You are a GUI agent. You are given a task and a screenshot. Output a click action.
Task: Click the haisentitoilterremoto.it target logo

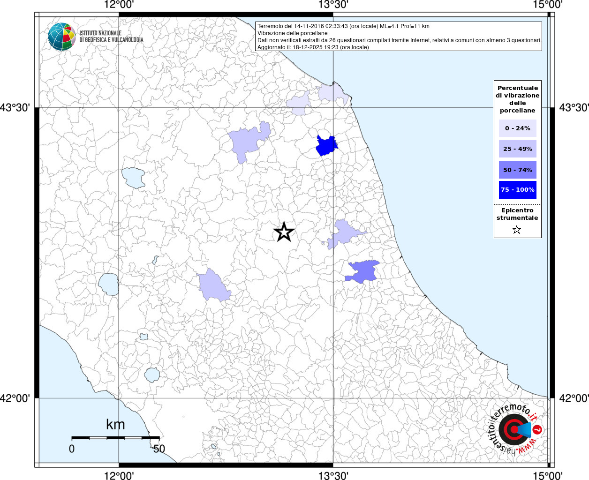point(513,429)
